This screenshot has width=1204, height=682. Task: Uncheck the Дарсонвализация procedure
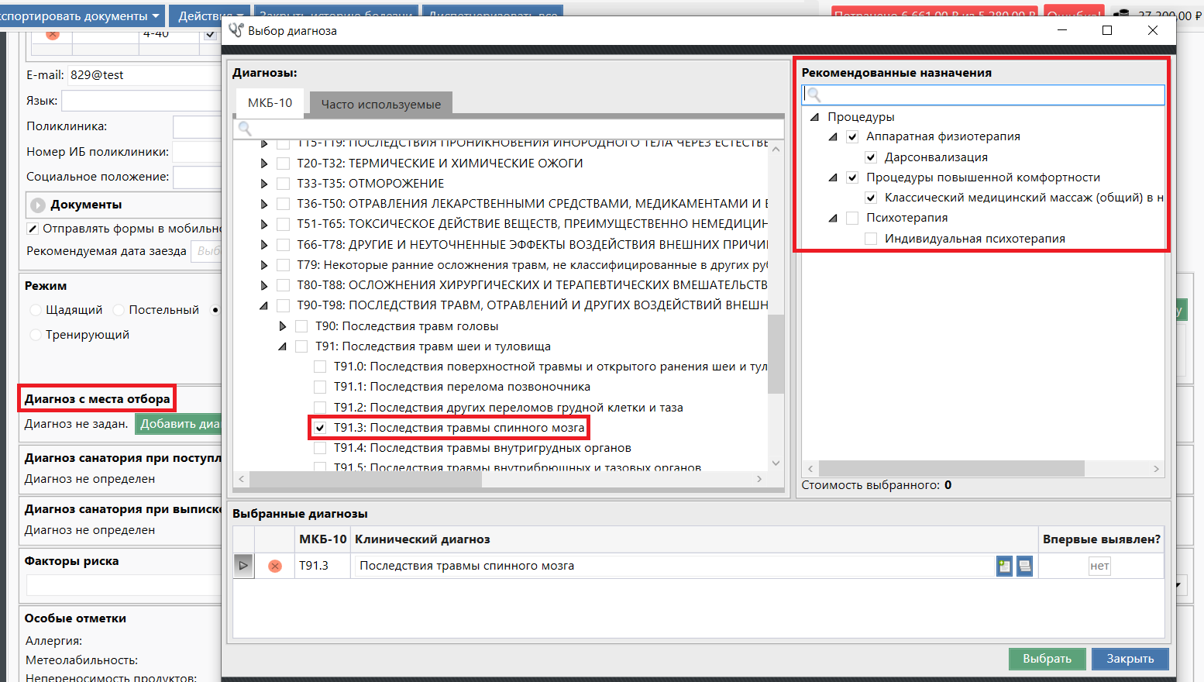point(871,157)
